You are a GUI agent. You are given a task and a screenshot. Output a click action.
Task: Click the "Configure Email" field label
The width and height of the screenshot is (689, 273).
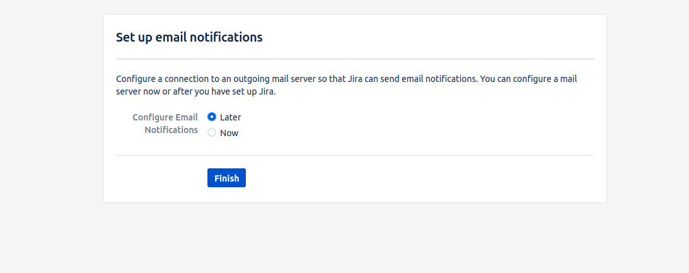click(165, 117)
